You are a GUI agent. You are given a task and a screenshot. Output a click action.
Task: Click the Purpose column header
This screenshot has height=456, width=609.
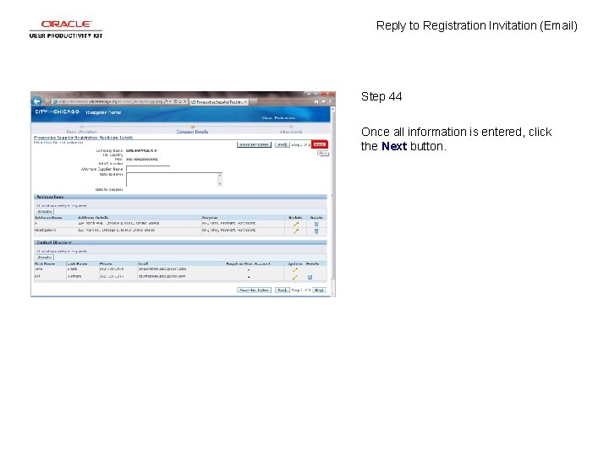(210, 218)
